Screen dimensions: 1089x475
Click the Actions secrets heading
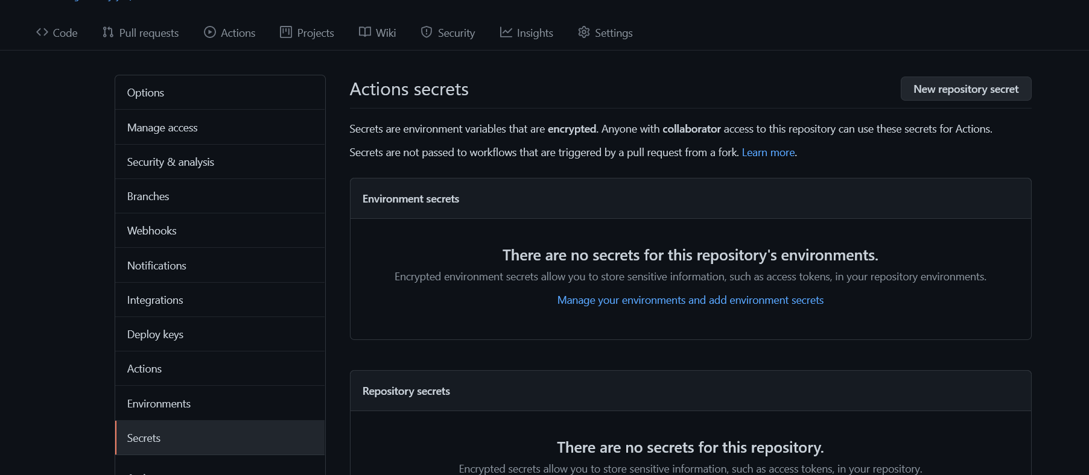click(409, 89)
